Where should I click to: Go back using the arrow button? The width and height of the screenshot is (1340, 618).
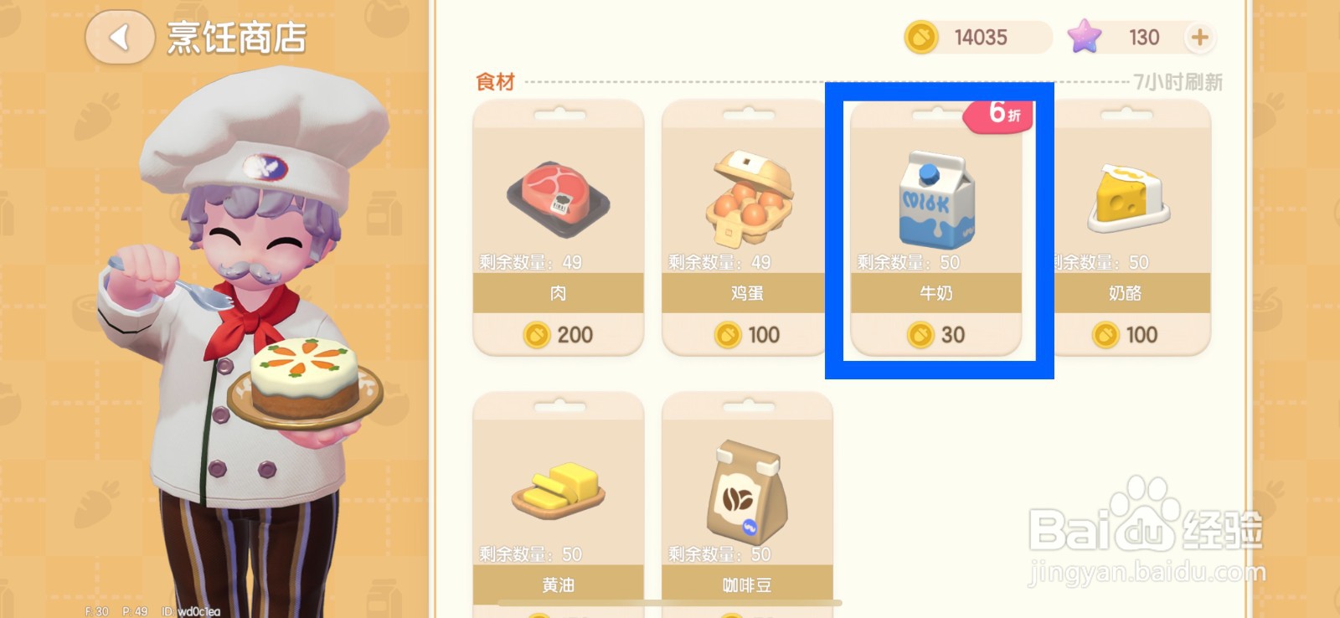[120, 37]
